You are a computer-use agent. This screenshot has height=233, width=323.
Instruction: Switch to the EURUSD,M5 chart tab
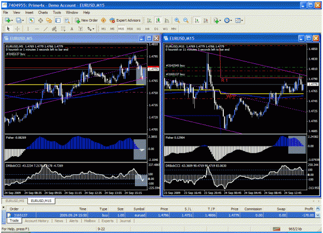pos(14,201)
